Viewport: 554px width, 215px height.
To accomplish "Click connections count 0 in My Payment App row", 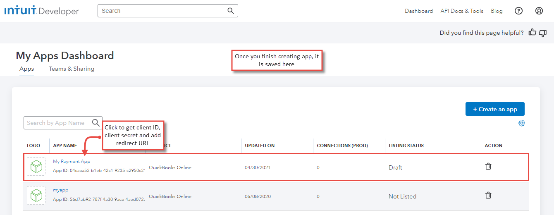I will pyautogui.click(x=318, y=167).
